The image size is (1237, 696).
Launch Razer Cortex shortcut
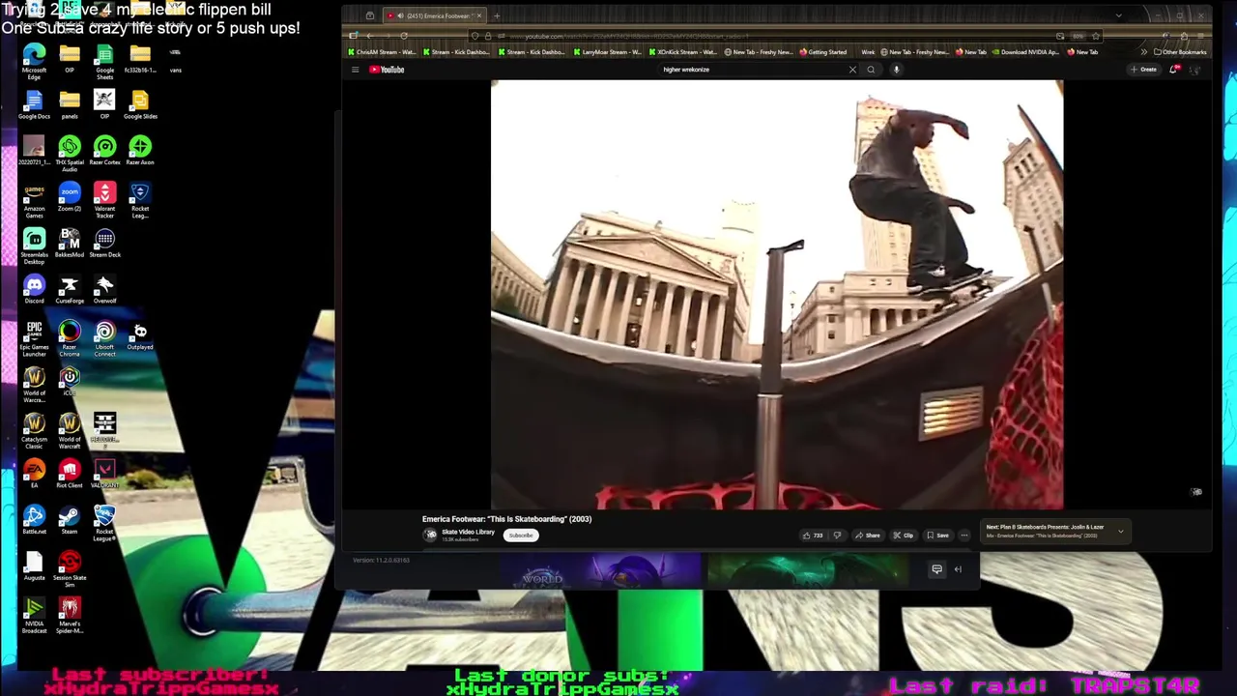tap(104, 151)
